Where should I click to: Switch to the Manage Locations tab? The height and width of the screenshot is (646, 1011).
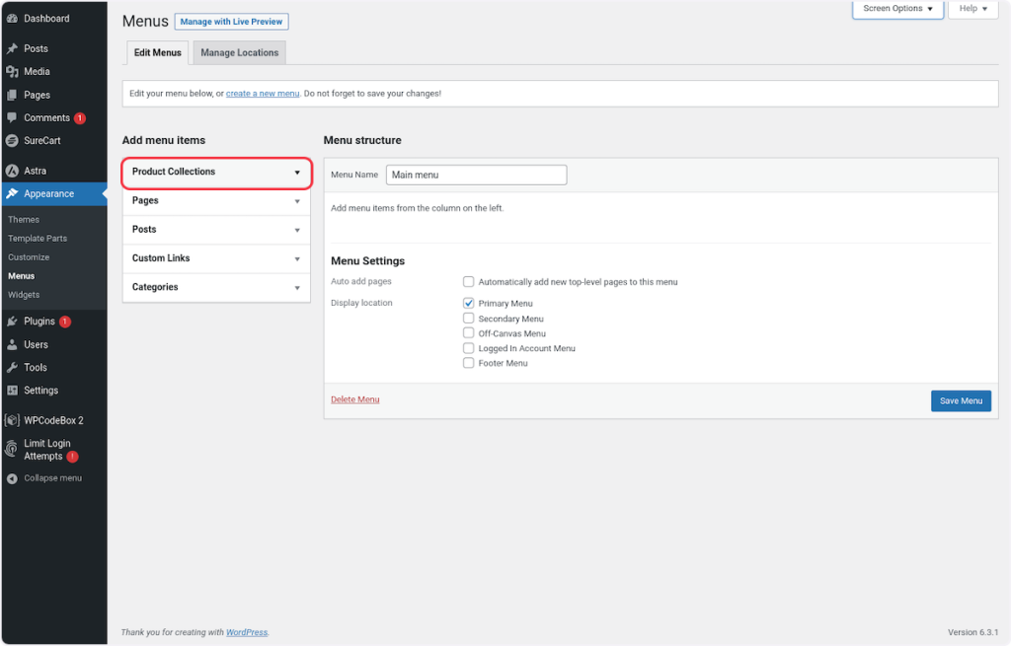pyautogui.click(x=240, y=53)
